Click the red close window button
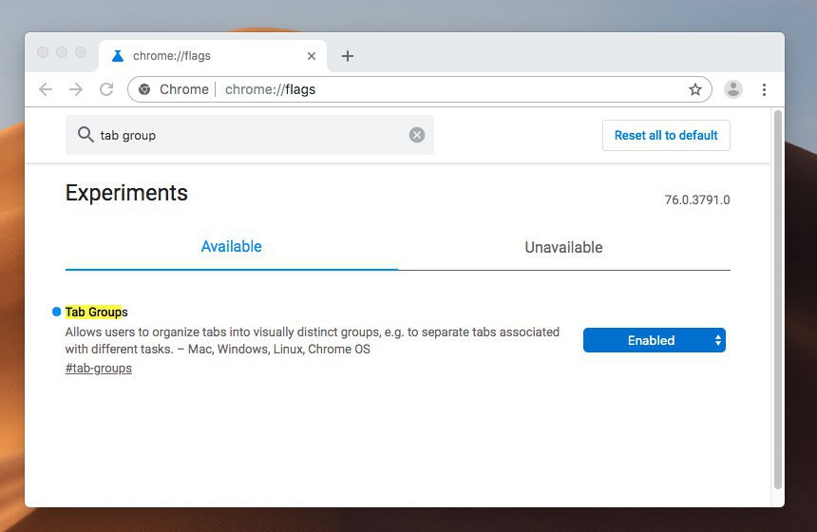 point(43,52)
